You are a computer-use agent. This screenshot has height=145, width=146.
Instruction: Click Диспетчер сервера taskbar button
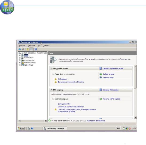55,128
